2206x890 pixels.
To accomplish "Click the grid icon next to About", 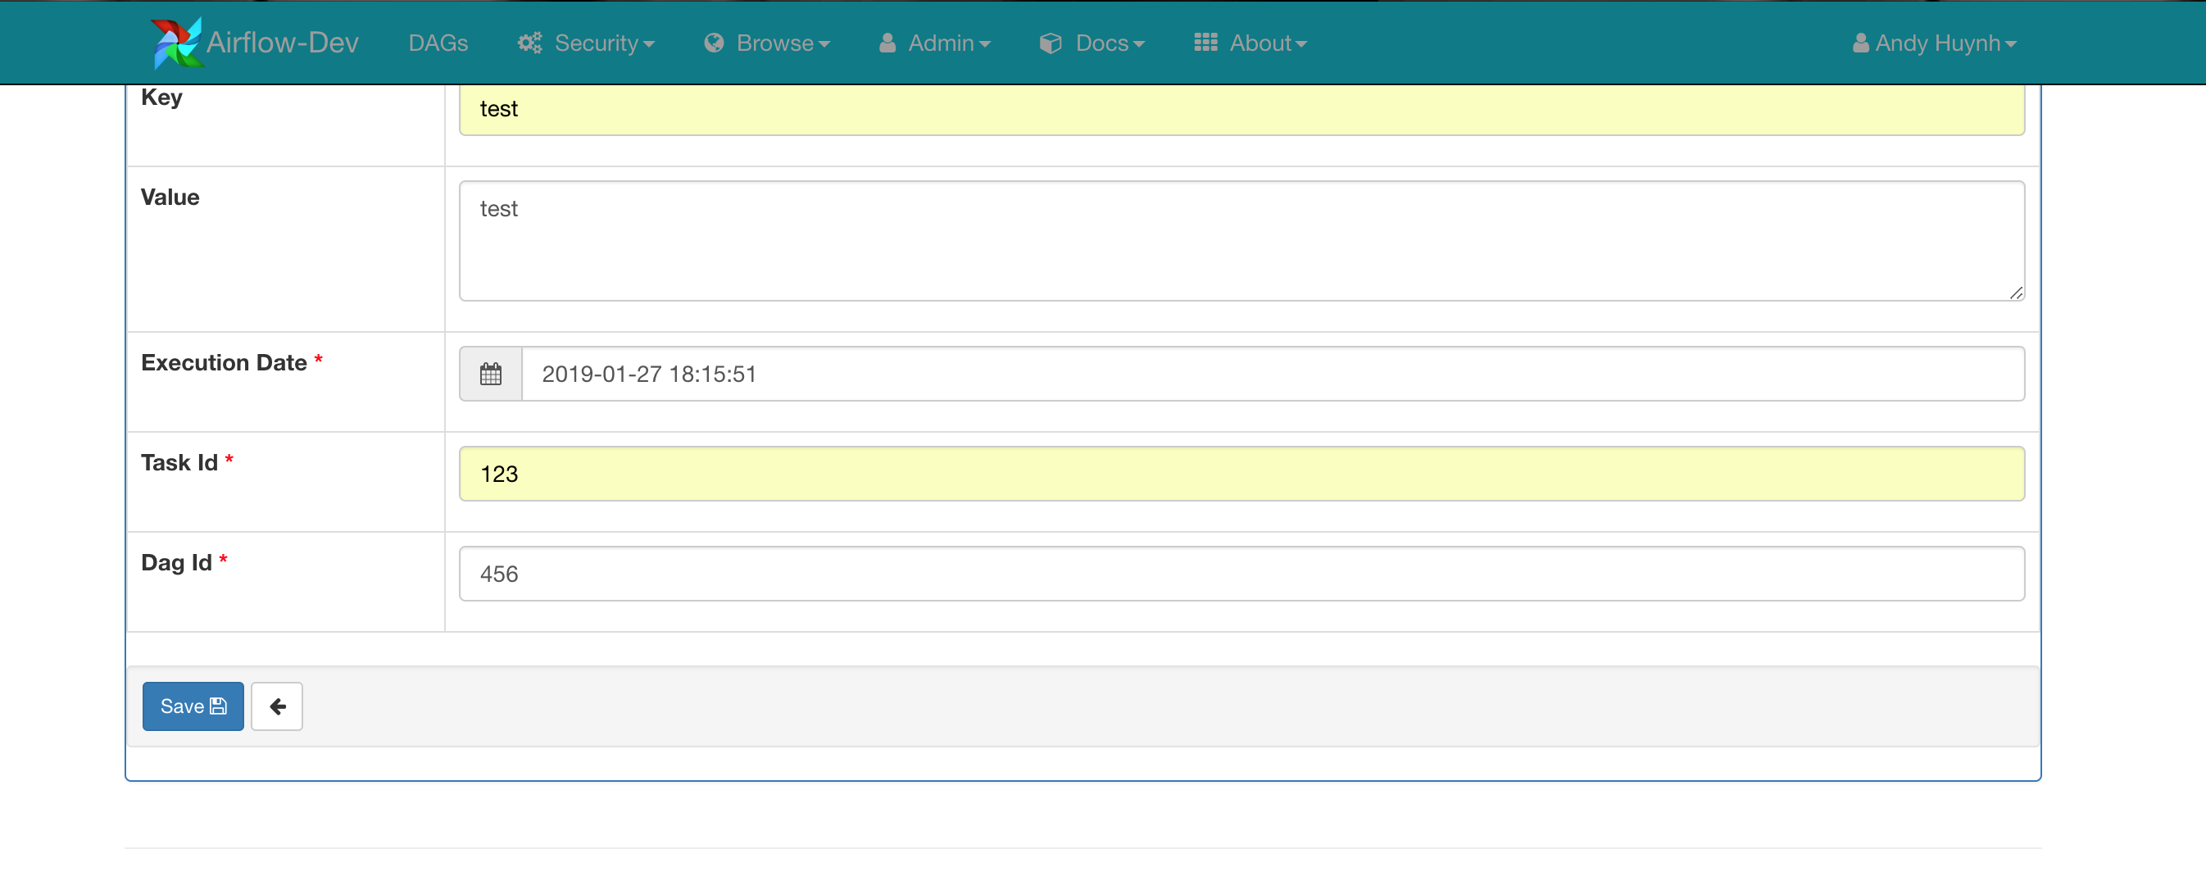I will (1205, 42).
